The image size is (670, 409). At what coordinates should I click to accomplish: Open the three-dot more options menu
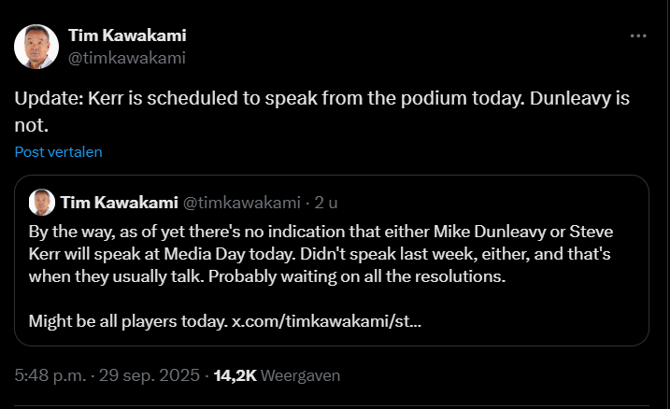(x=638, y=36)
